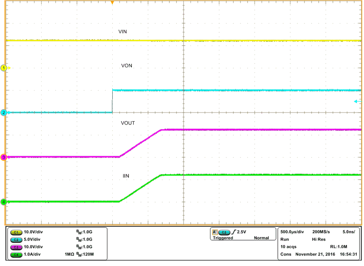
Task: Switch trigger mode from Normal
Action: click(262, 237)
